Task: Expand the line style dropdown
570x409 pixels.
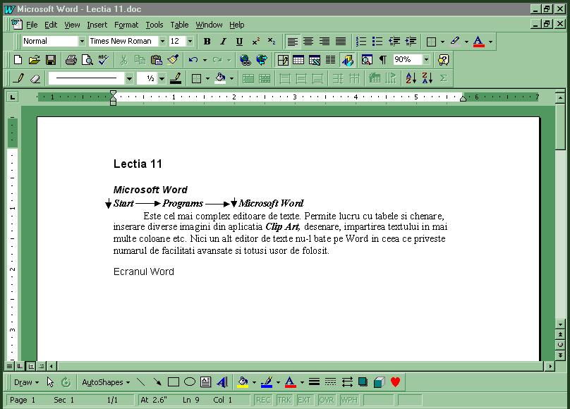Action: coord(129,78)
